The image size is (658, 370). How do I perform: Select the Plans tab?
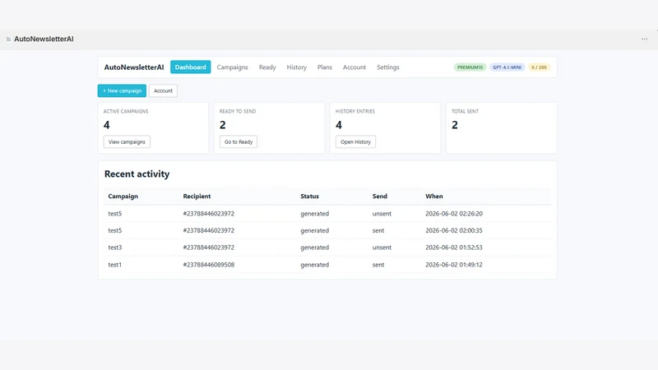(325, 67)
